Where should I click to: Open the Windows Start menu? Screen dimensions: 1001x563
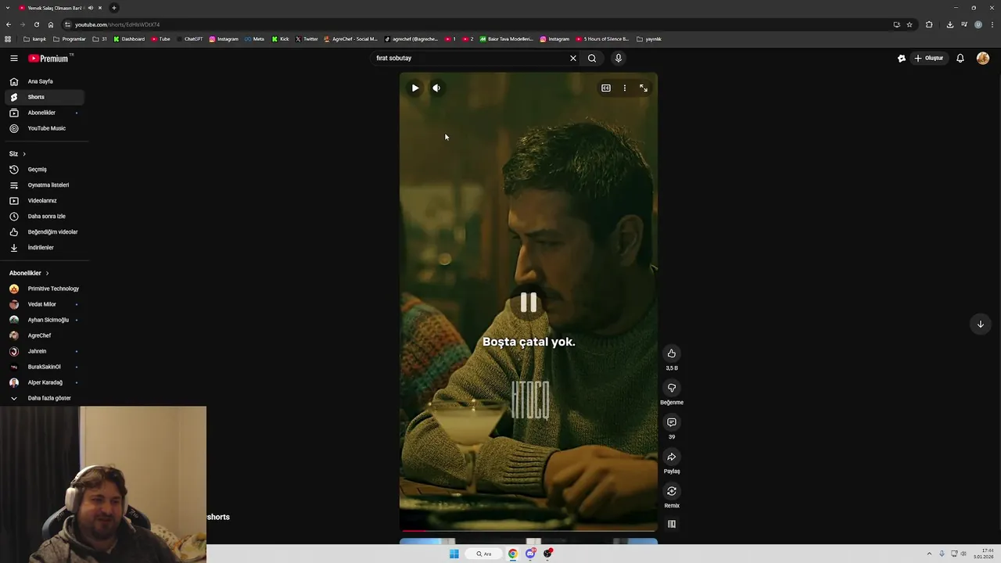click(x=454, y=554)
